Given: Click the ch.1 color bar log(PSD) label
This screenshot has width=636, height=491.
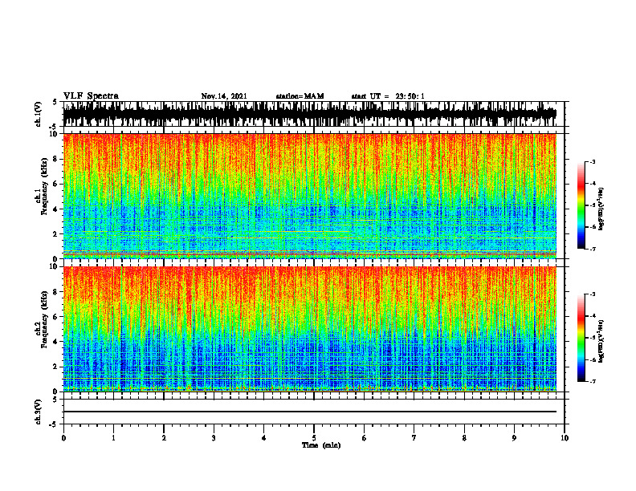Looking at the screenshot, I should pos(601,209).
